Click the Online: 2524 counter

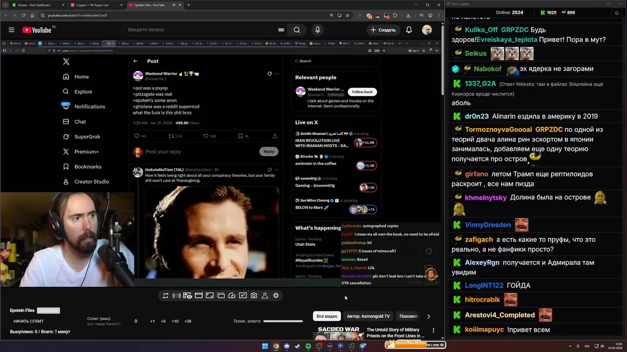509,13
